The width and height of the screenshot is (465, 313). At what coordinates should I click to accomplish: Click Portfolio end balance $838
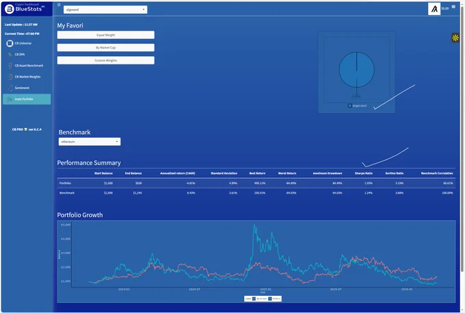click(x=139, y=184)
